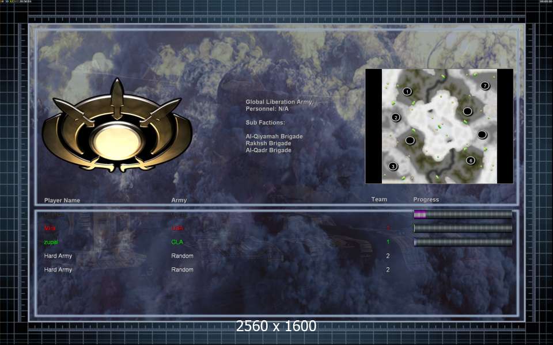The image size is (553, 345).
Task: Click the progress bar in Mira's row
Action: pyautogui.click(x=463, y=228)
